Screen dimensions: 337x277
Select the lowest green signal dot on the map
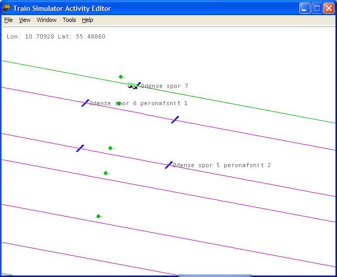point(98,216)
